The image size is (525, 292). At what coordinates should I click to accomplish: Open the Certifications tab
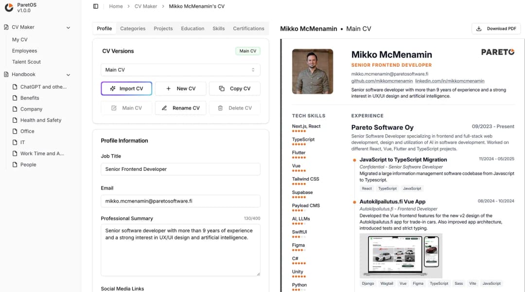coord(248,29)
